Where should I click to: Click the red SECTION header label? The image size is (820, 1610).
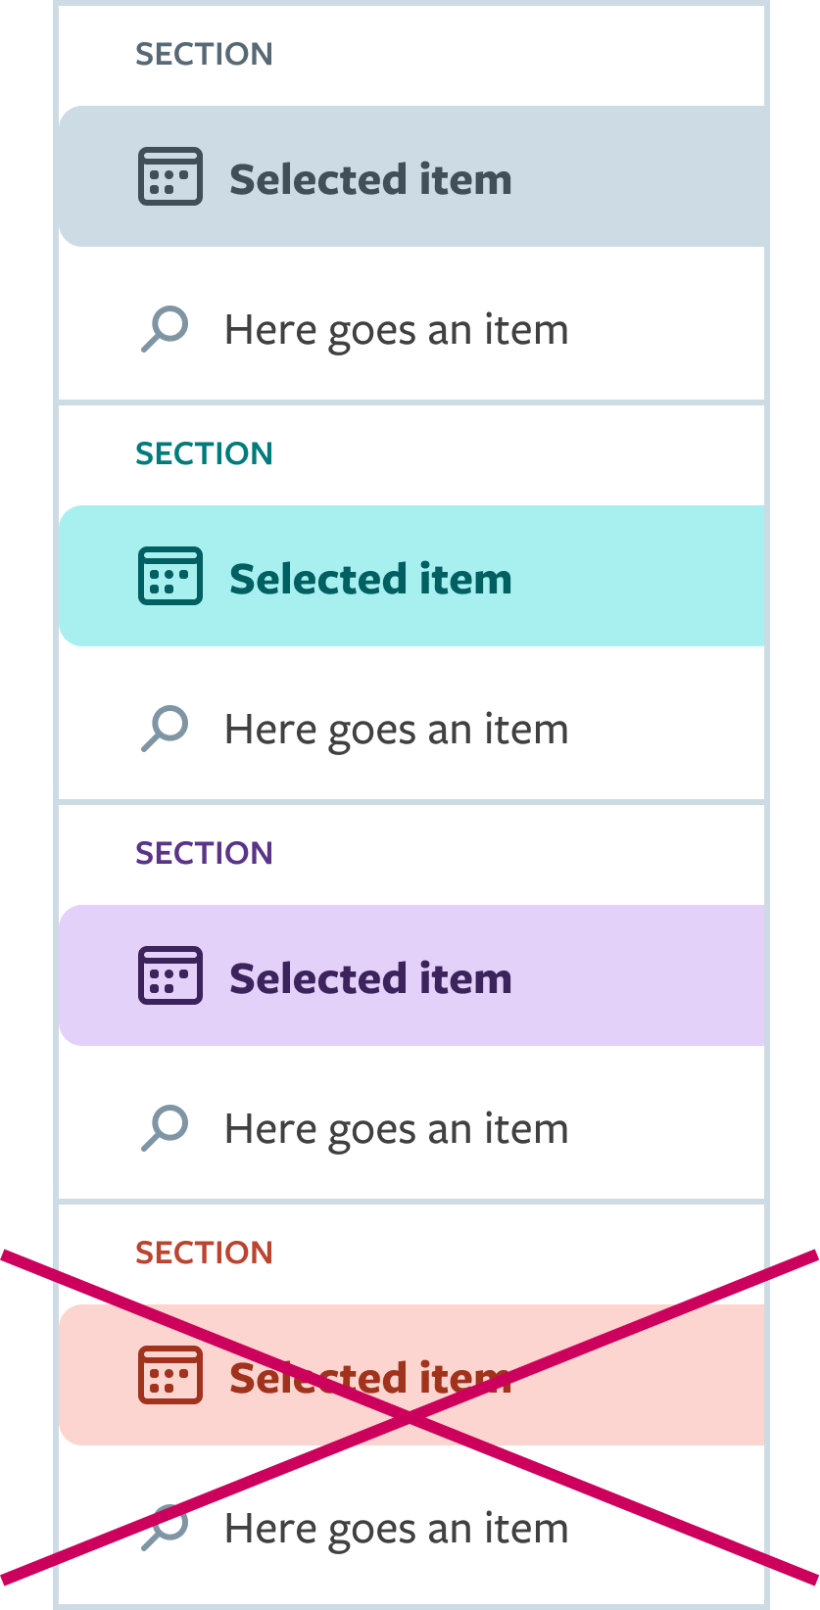pyautogui.click(x=204, y=1253)
